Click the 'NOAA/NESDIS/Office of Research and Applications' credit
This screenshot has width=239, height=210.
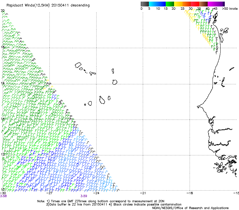click(190, 208)
